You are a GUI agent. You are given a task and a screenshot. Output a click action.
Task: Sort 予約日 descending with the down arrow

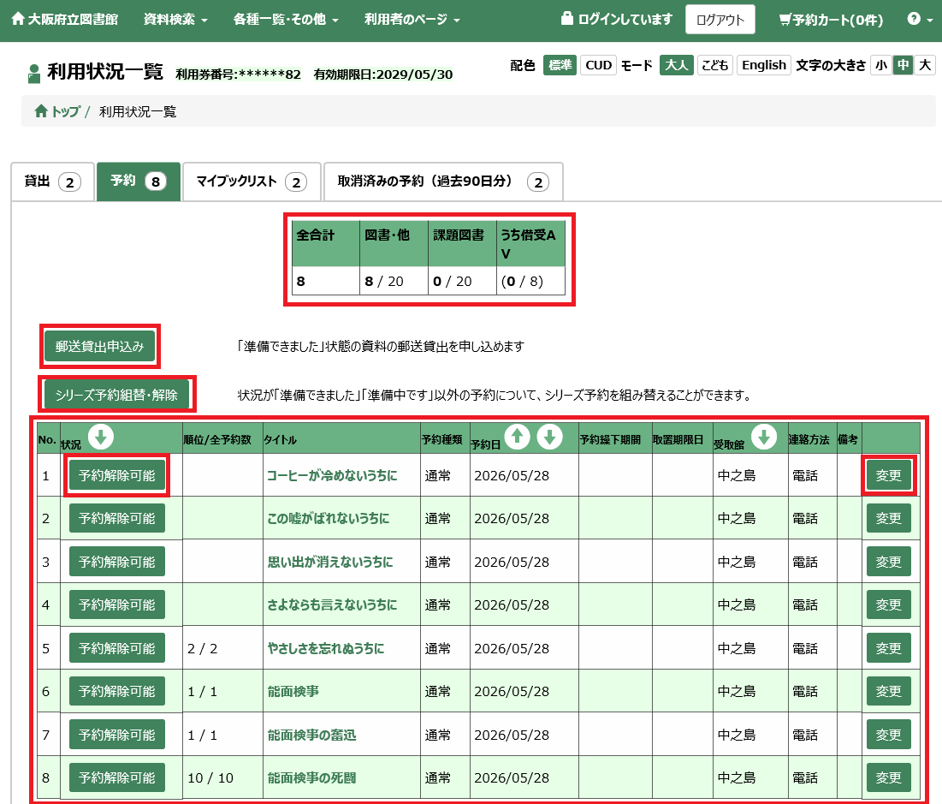549,438
